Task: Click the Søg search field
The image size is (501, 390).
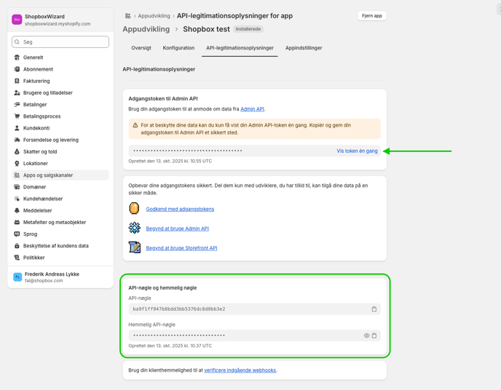Action: coord(60,42)
